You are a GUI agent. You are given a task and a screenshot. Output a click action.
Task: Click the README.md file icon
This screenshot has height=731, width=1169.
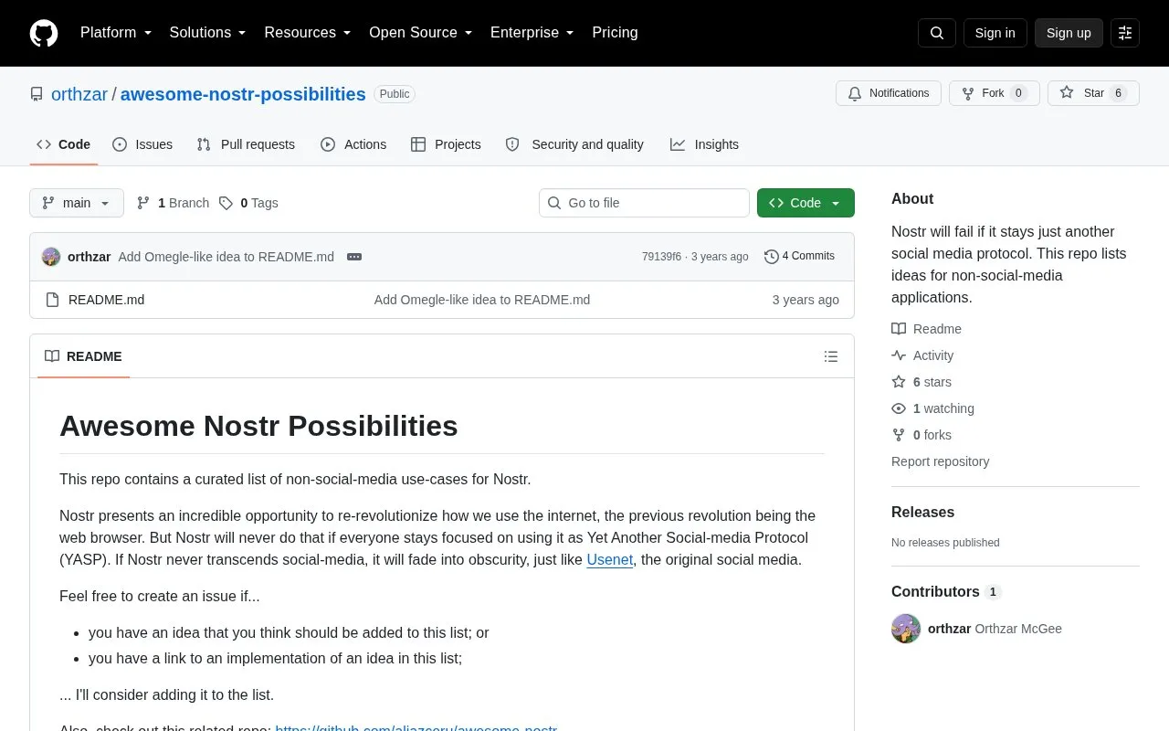[x=52, y=300]
